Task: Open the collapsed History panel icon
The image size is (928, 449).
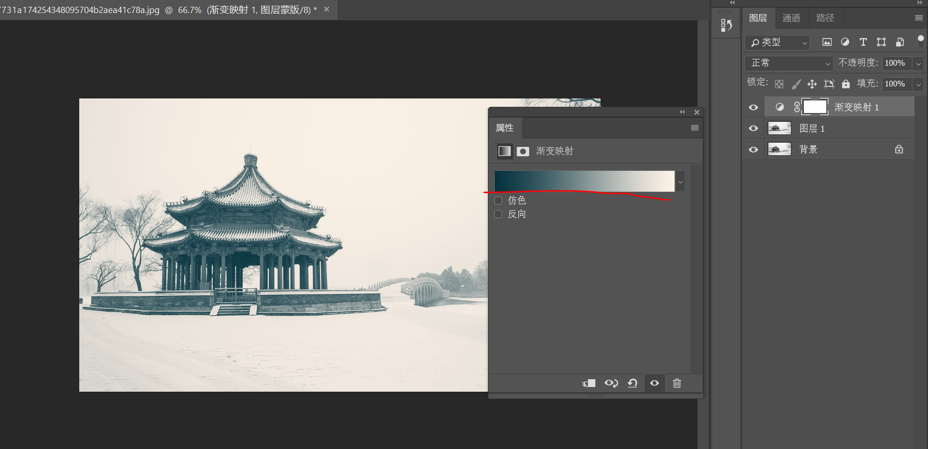Action: 726,25
